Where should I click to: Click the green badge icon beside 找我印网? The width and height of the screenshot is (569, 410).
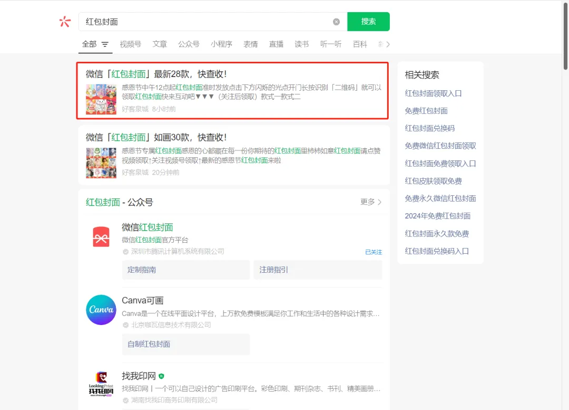[162, 376]
